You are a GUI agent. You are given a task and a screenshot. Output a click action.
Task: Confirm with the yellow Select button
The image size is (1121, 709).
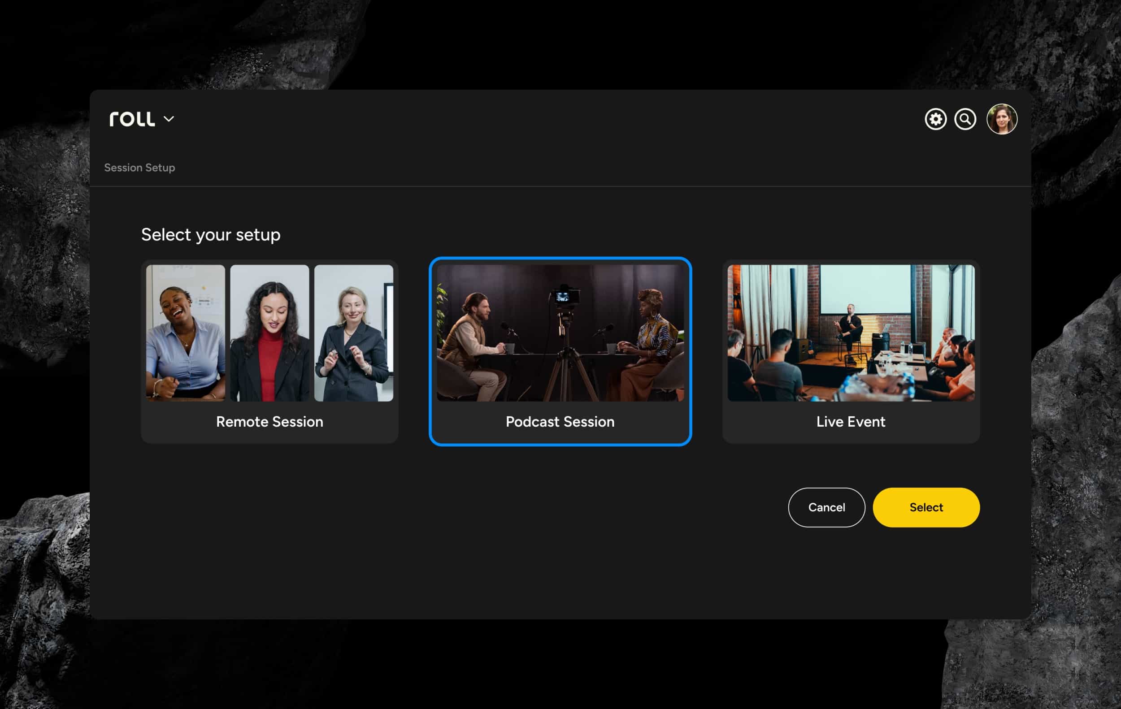click(925, 507)
